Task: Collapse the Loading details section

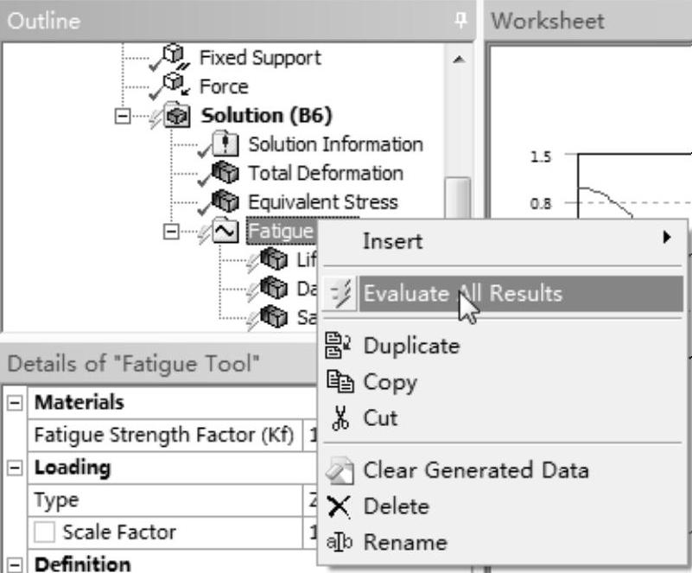Action: pyautogui.click(x=11, y=468)
